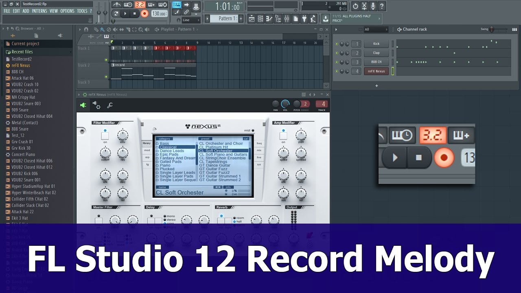Image resolution: width=521 pixels, height=293 pixels.
Task: Open the channel rack options arrow
Action: pyautogui.click(x=336, y=29)
